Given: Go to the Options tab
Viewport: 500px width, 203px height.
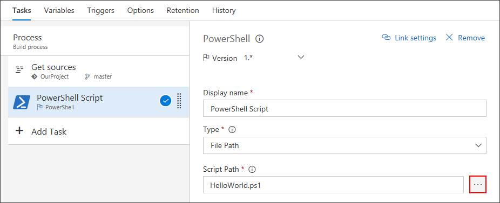Looking at the screenshot, I should (x=140, y=11).
